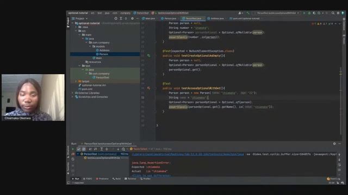The width and height of the screenshot is (348, 195).
Task: Hide the Run tool window
Action: pyautogui.click(x=339, y=144)
